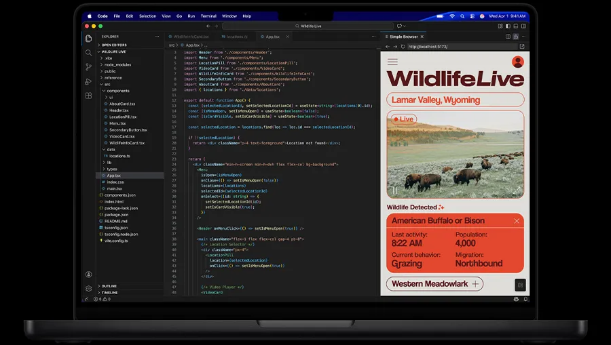Open the Terminal menu
This screenshot has width=611, height=345.
point(208,16)
